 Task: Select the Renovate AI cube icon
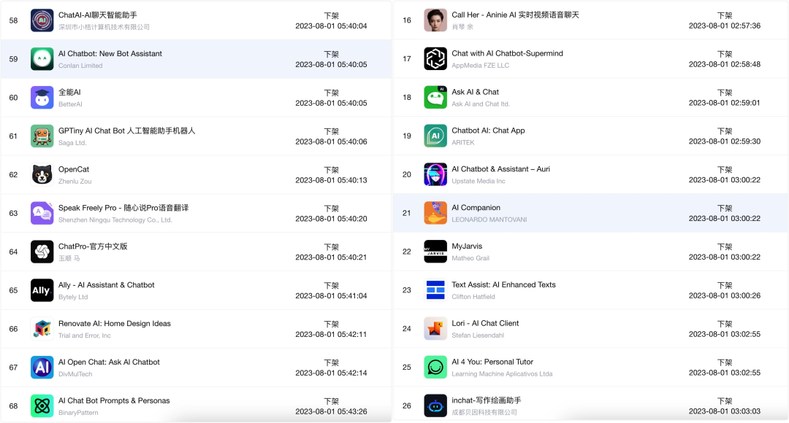pyautogui.click(x=42, y=329)
